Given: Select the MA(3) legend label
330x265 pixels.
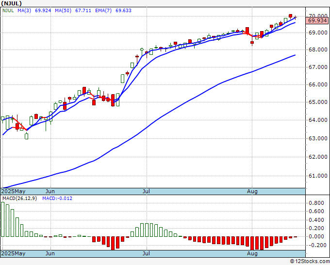Looking at the screenshot, I should (24, 10).
